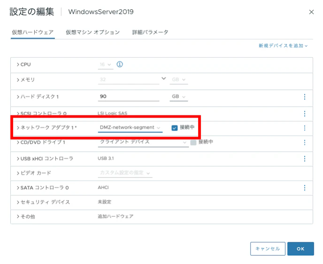This screenshot has height=264, width=323.
Task: Open the カスタム設定の指定 video card dropdown
Action: click(125, 173)
